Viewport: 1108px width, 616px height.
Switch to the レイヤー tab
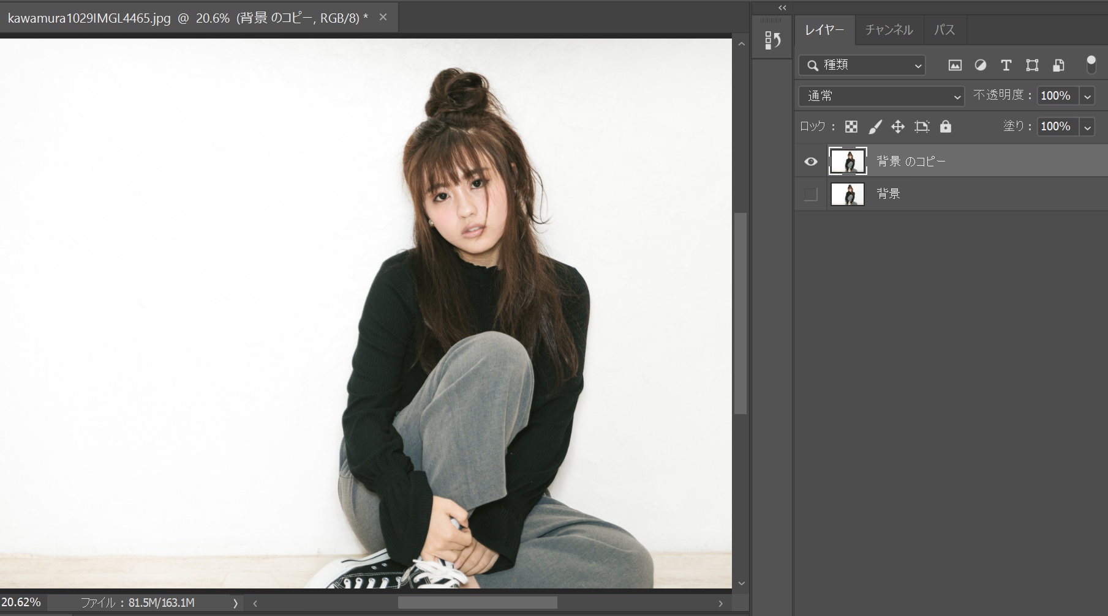point(824,30)
